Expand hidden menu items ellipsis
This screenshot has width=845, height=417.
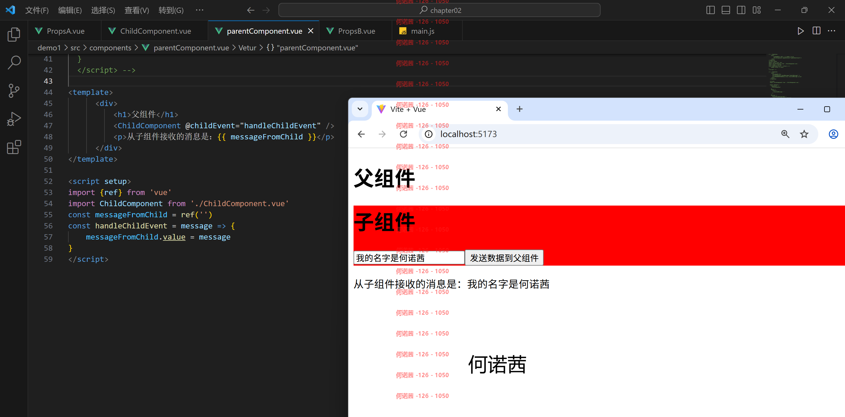coord(200,10)
